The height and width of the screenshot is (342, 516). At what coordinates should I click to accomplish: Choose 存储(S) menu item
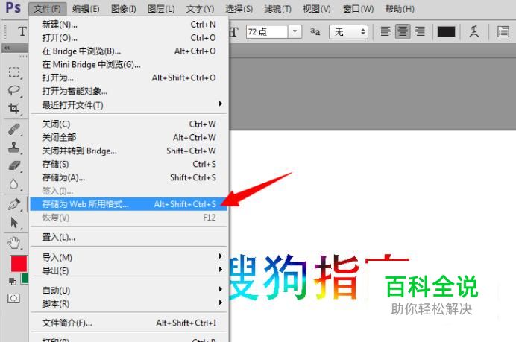128,164
